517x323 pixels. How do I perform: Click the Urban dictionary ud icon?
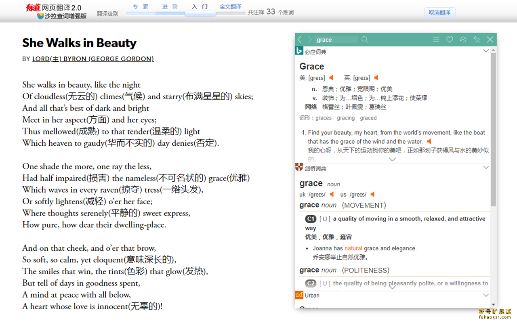[x=299, y=295]
